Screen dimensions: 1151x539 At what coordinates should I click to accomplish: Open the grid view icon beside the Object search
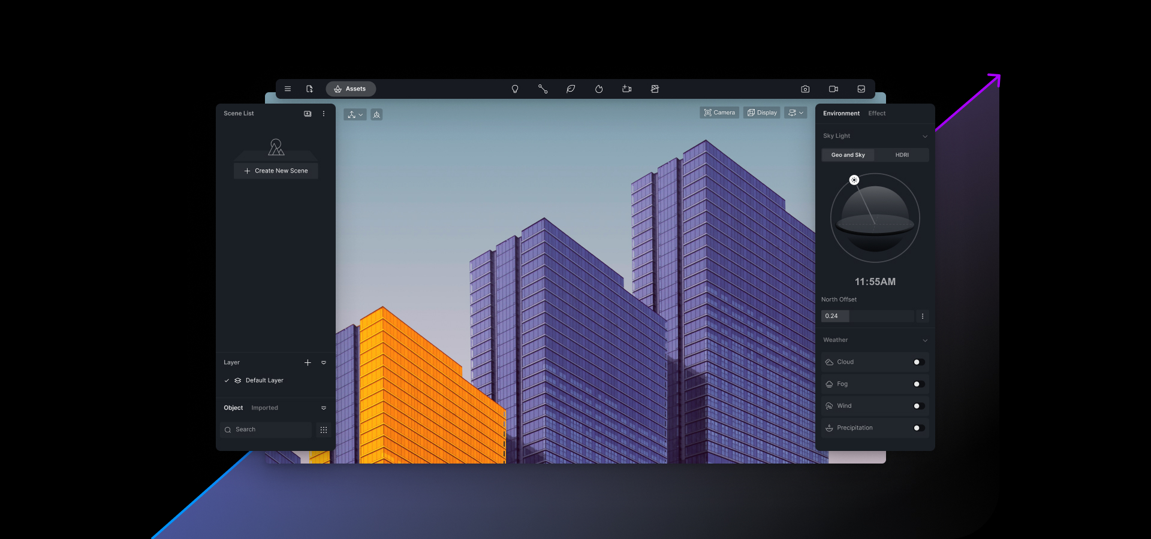tap(323, 429)
